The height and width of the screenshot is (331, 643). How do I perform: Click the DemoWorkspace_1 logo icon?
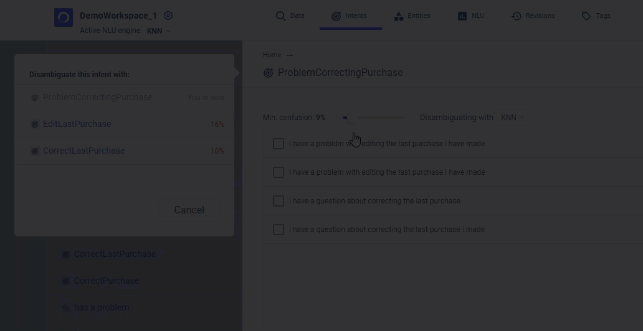click(x=64, y=17)
